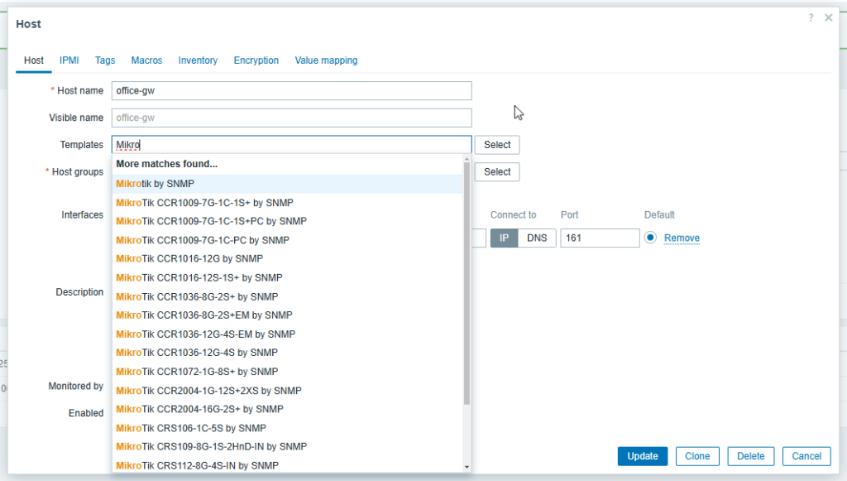Image resolution: width=847 pixels, height=481 pixels.
Task: Switch Connect to DNS option
Action: pos(537,238)
